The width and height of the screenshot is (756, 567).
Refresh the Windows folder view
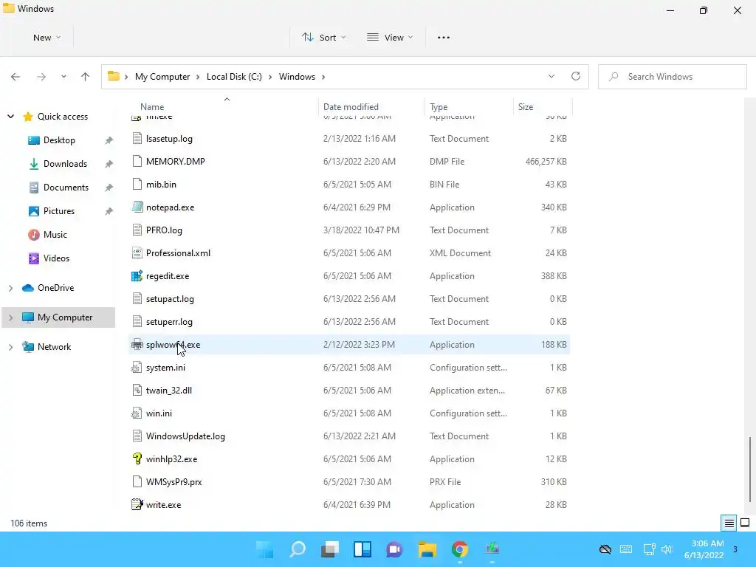pos(576,76)
